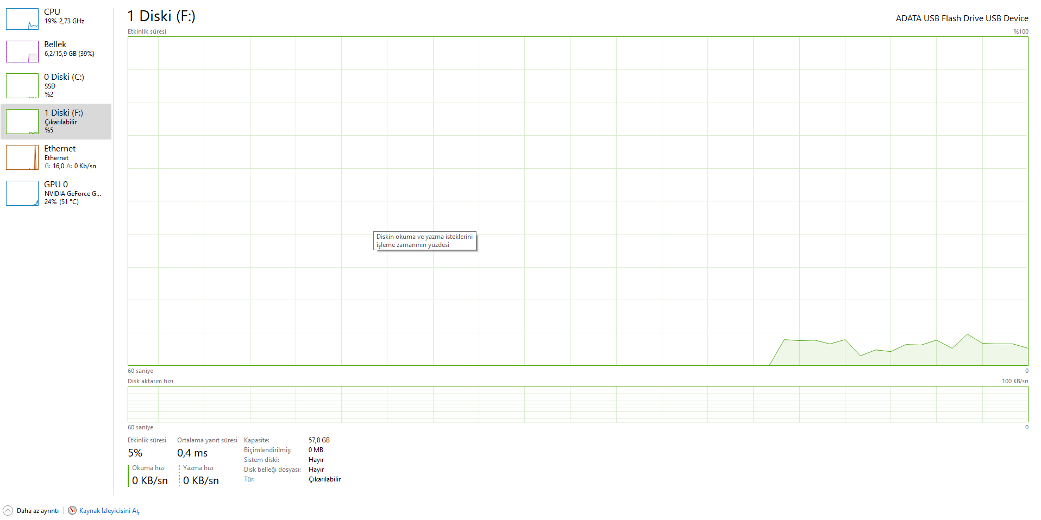Select the Bellek entry label
This screenshot has height=520, width=1041.
pyautogui.click(x=55, y=45)
